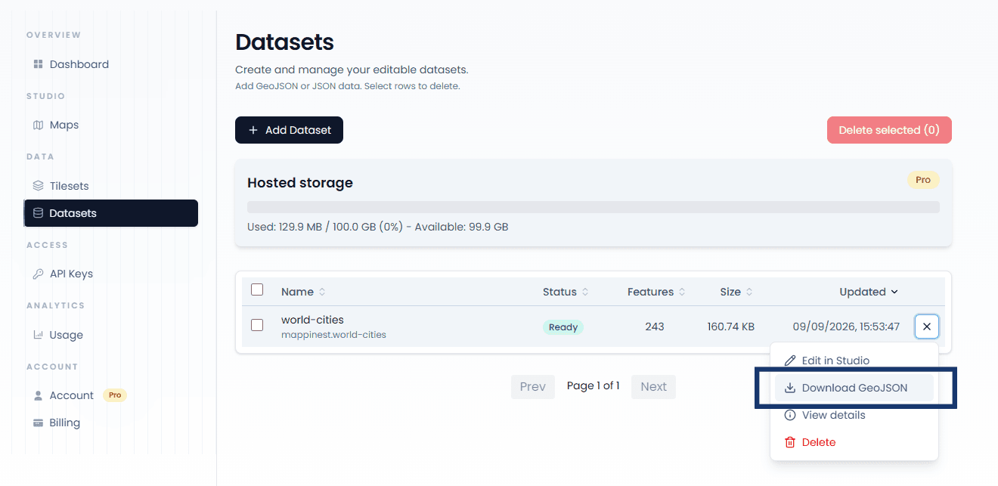Click the mappinest.world-cities identifier text
This screenshot has height=486, width=998.
pyautogui.click(x=333, y=334)
